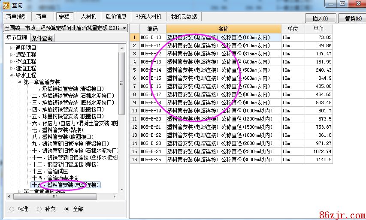Expand the 通用项目 tree node

[12, 48]
